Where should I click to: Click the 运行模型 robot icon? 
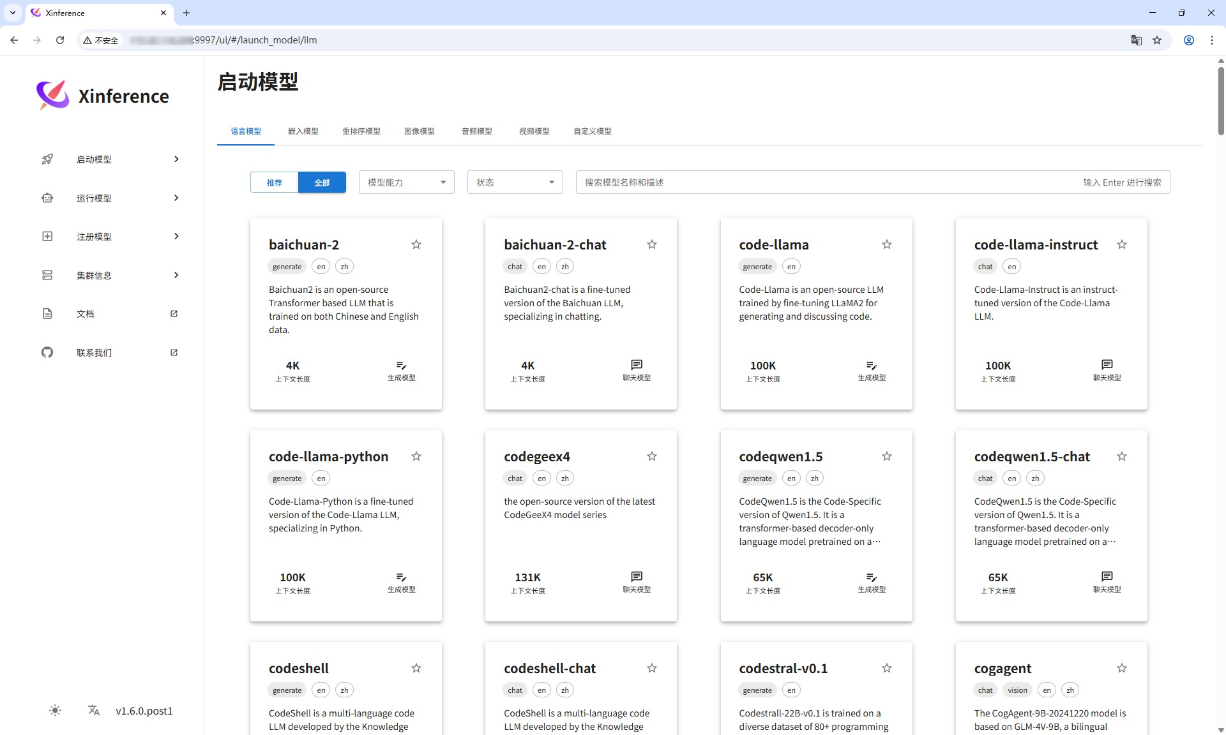(47, 198)
